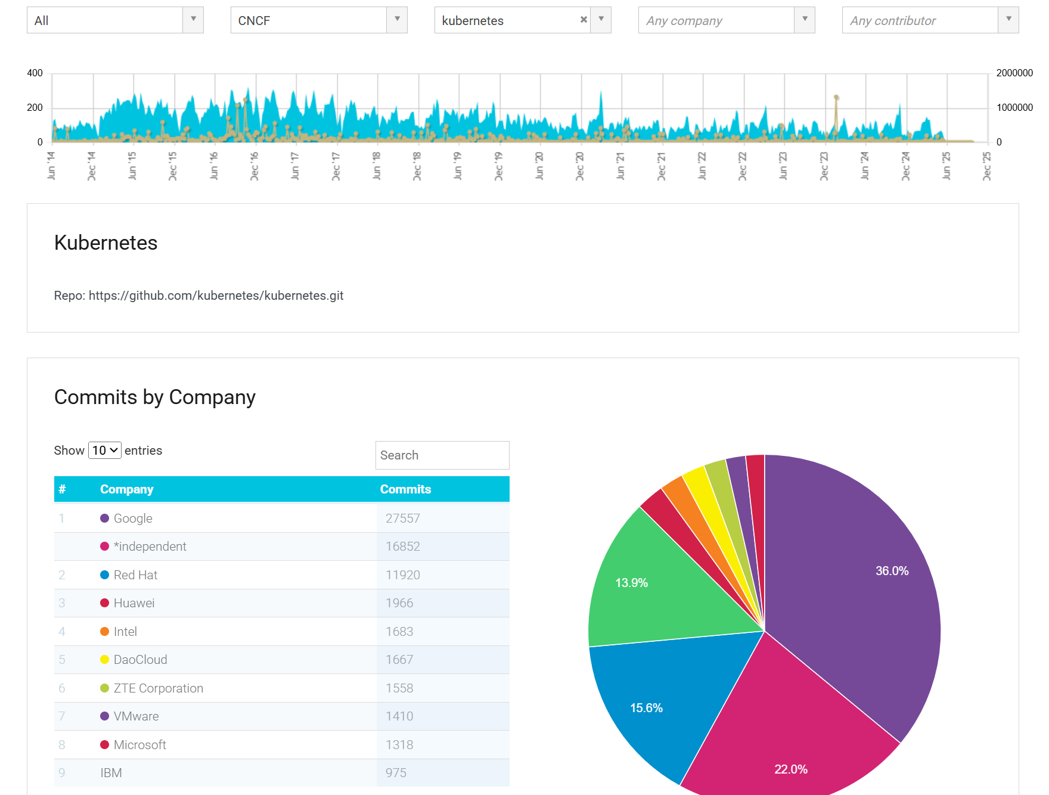Click the tall spike marker on timeline
Screen dimensions: 1049x795
(x=836, y=98)
